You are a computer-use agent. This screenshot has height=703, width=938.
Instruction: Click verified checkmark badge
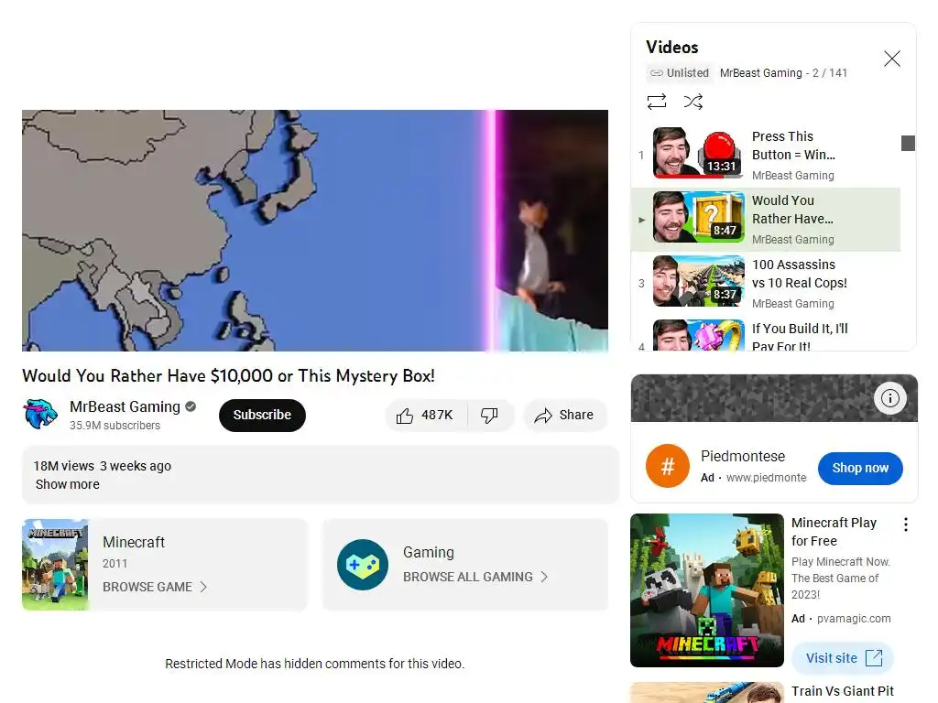[x=191, y=406]
